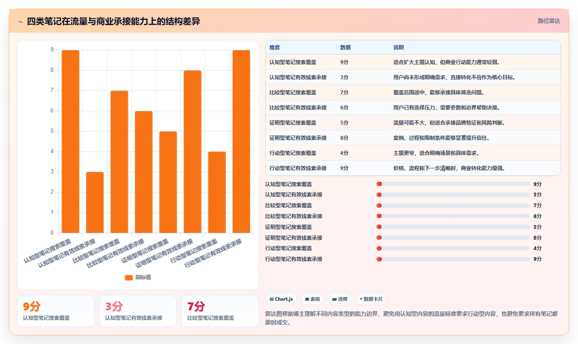Click the description 案例、过程和限制条件能够显著提升信任

click(441, 138)
